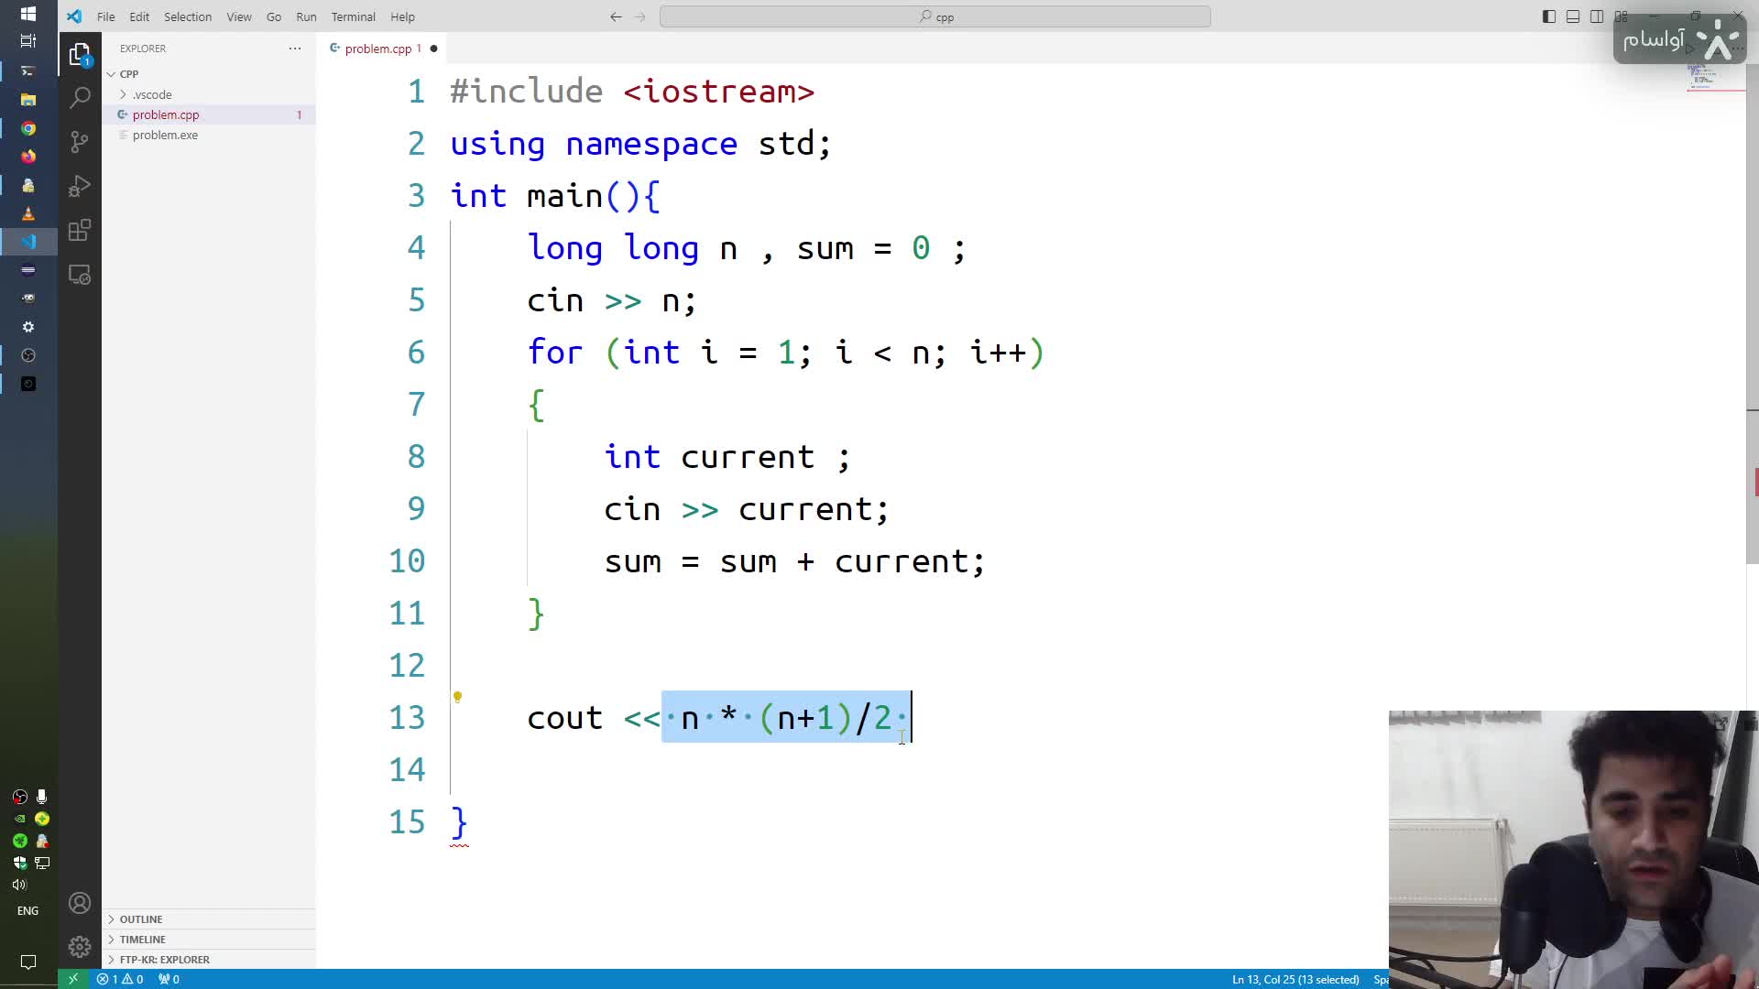Click the errors and warnings status indicator
The image size is (1759, 989).
pos(120,979)
